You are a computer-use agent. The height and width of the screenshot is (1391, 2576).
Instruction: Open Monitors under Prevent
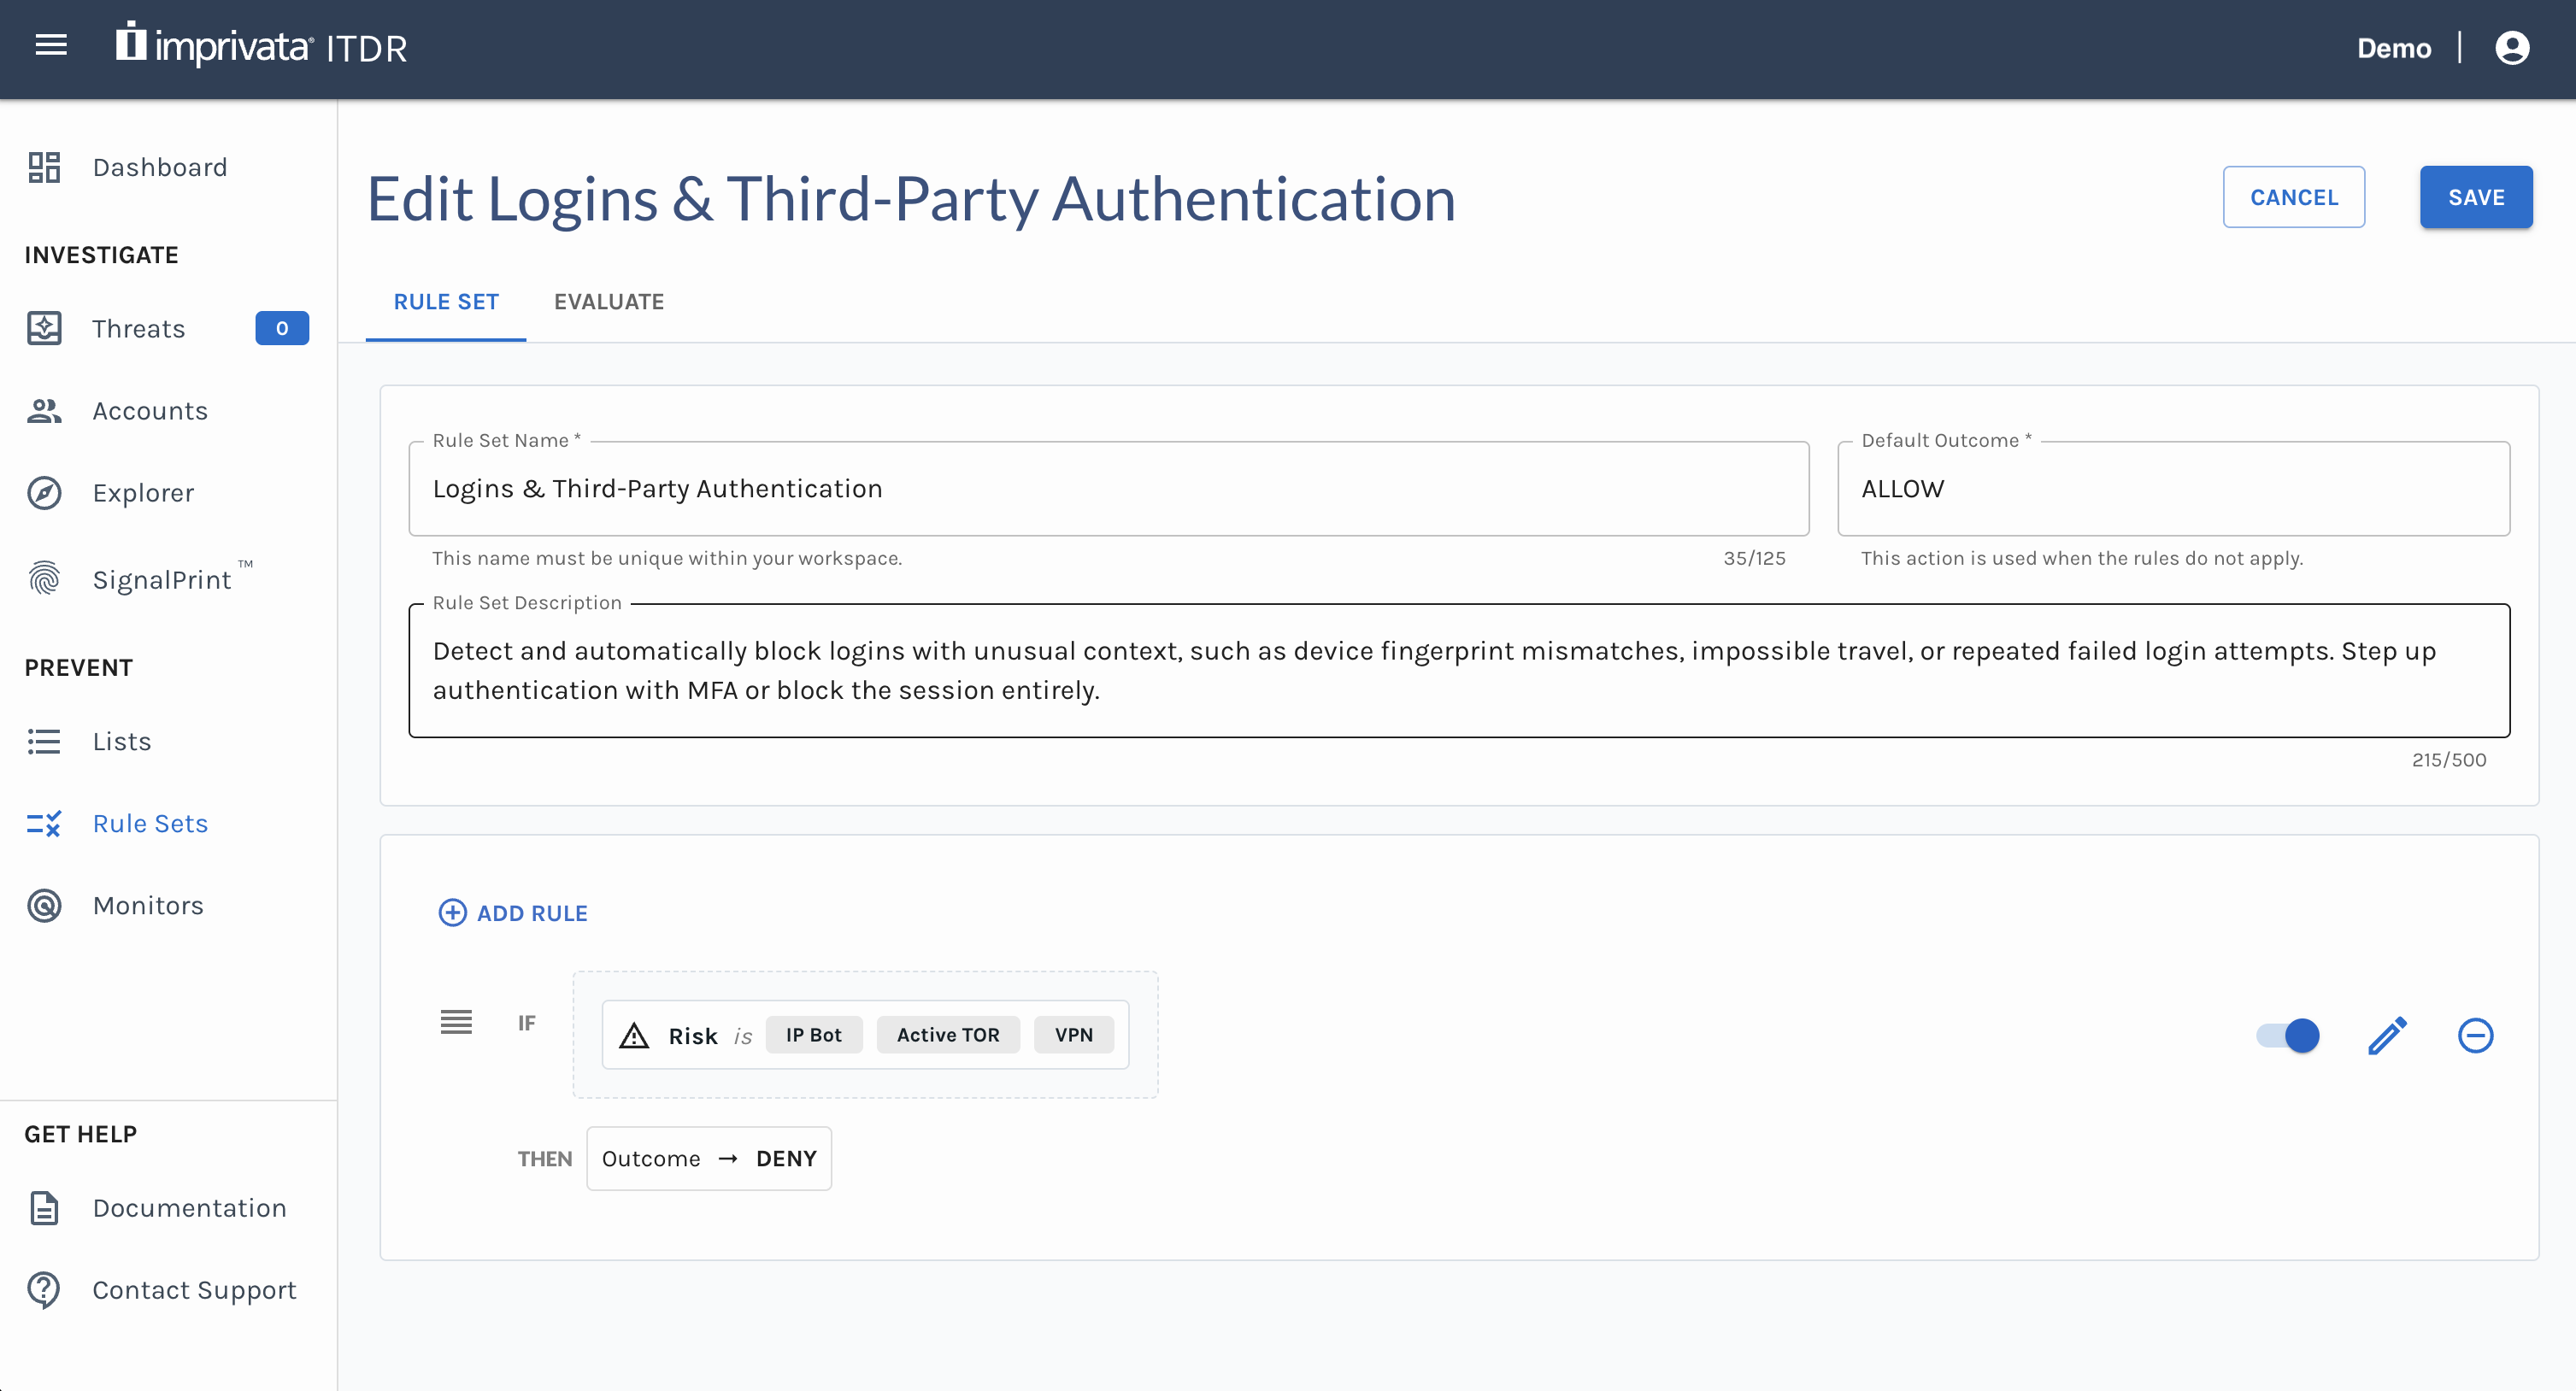[x=147, y=905]
